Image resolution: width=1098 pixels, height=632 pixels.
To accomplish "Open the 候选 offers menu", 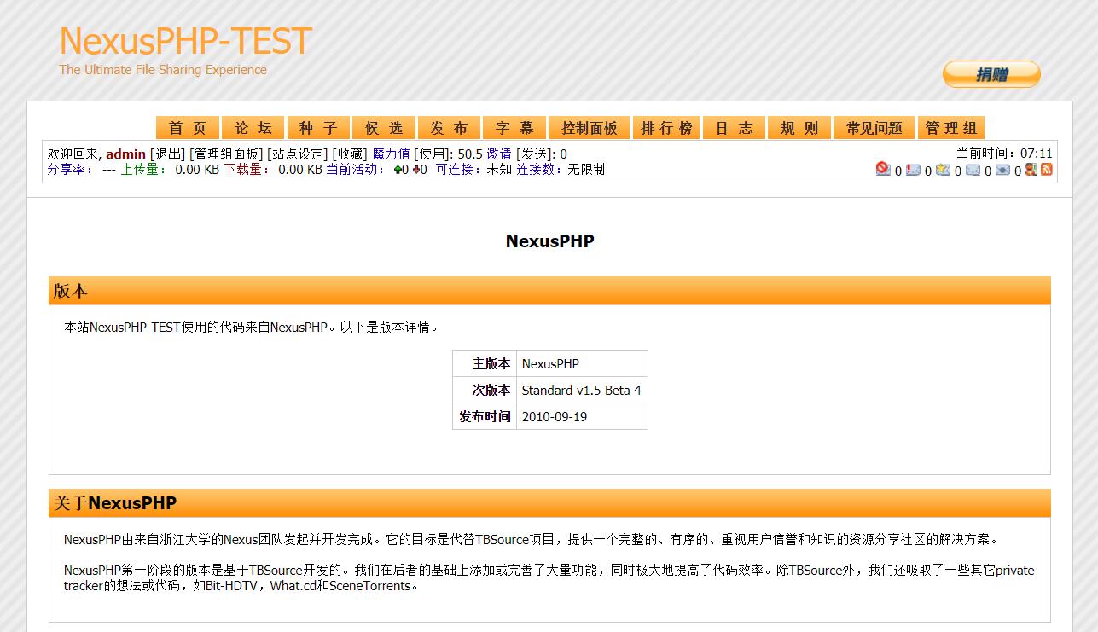I will [x=384, y=128].
